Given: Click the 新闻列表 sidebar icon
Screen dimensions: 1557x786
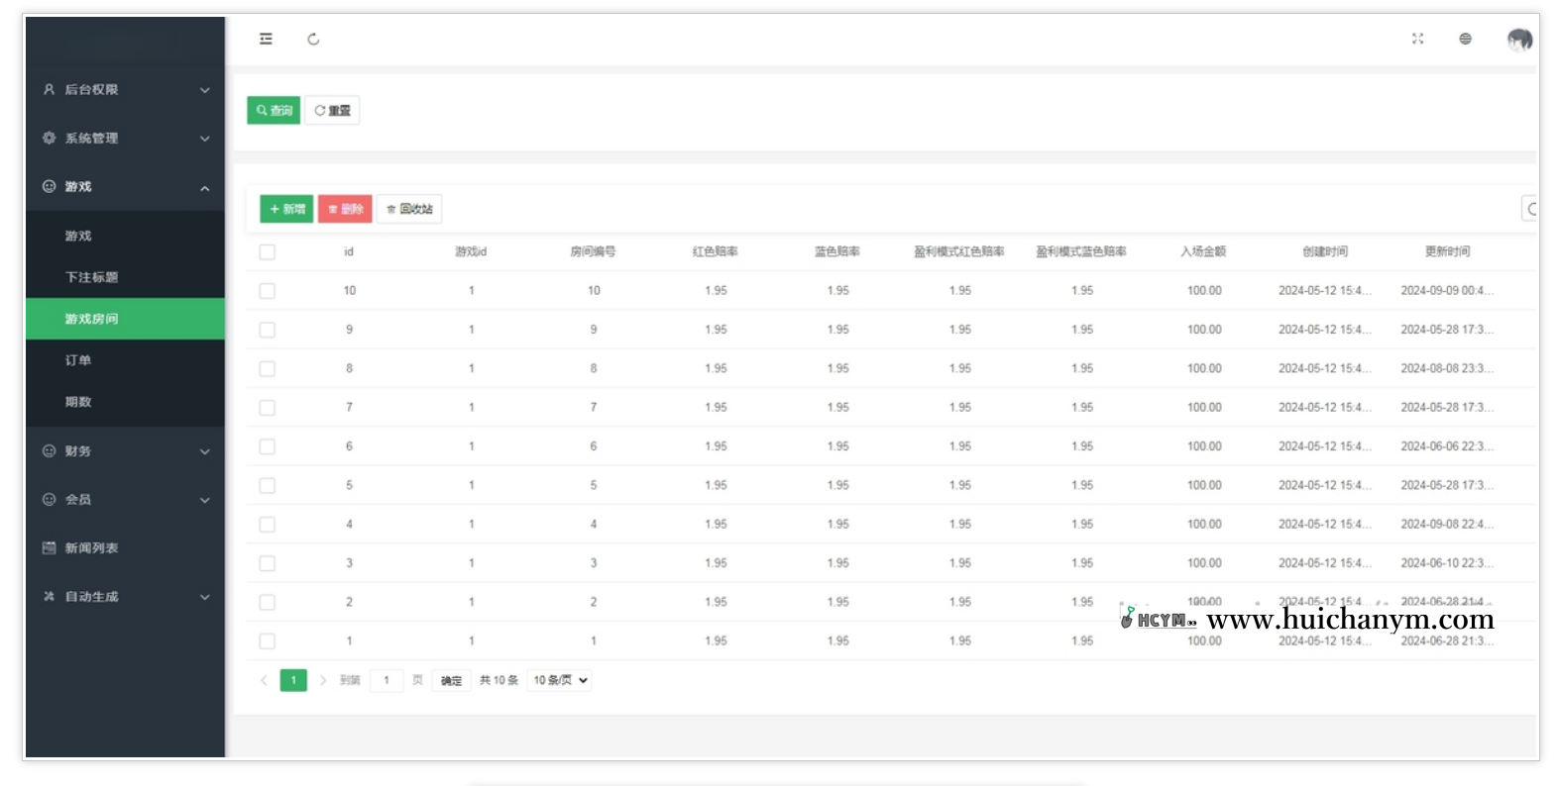Looking at the screenshot, I should [x=49, y=548].
